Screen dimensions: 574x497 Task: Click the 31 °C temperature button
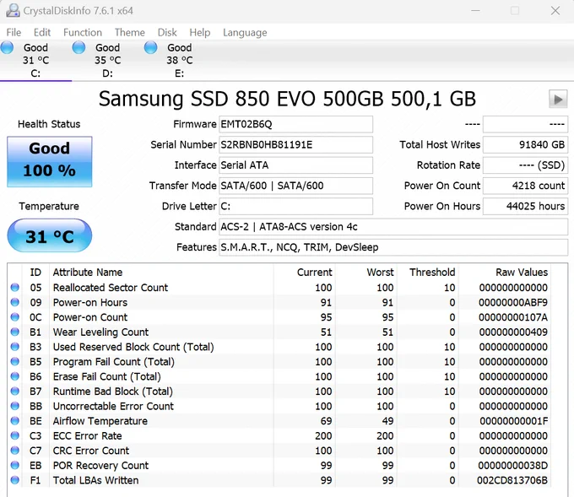pos(50,235)
